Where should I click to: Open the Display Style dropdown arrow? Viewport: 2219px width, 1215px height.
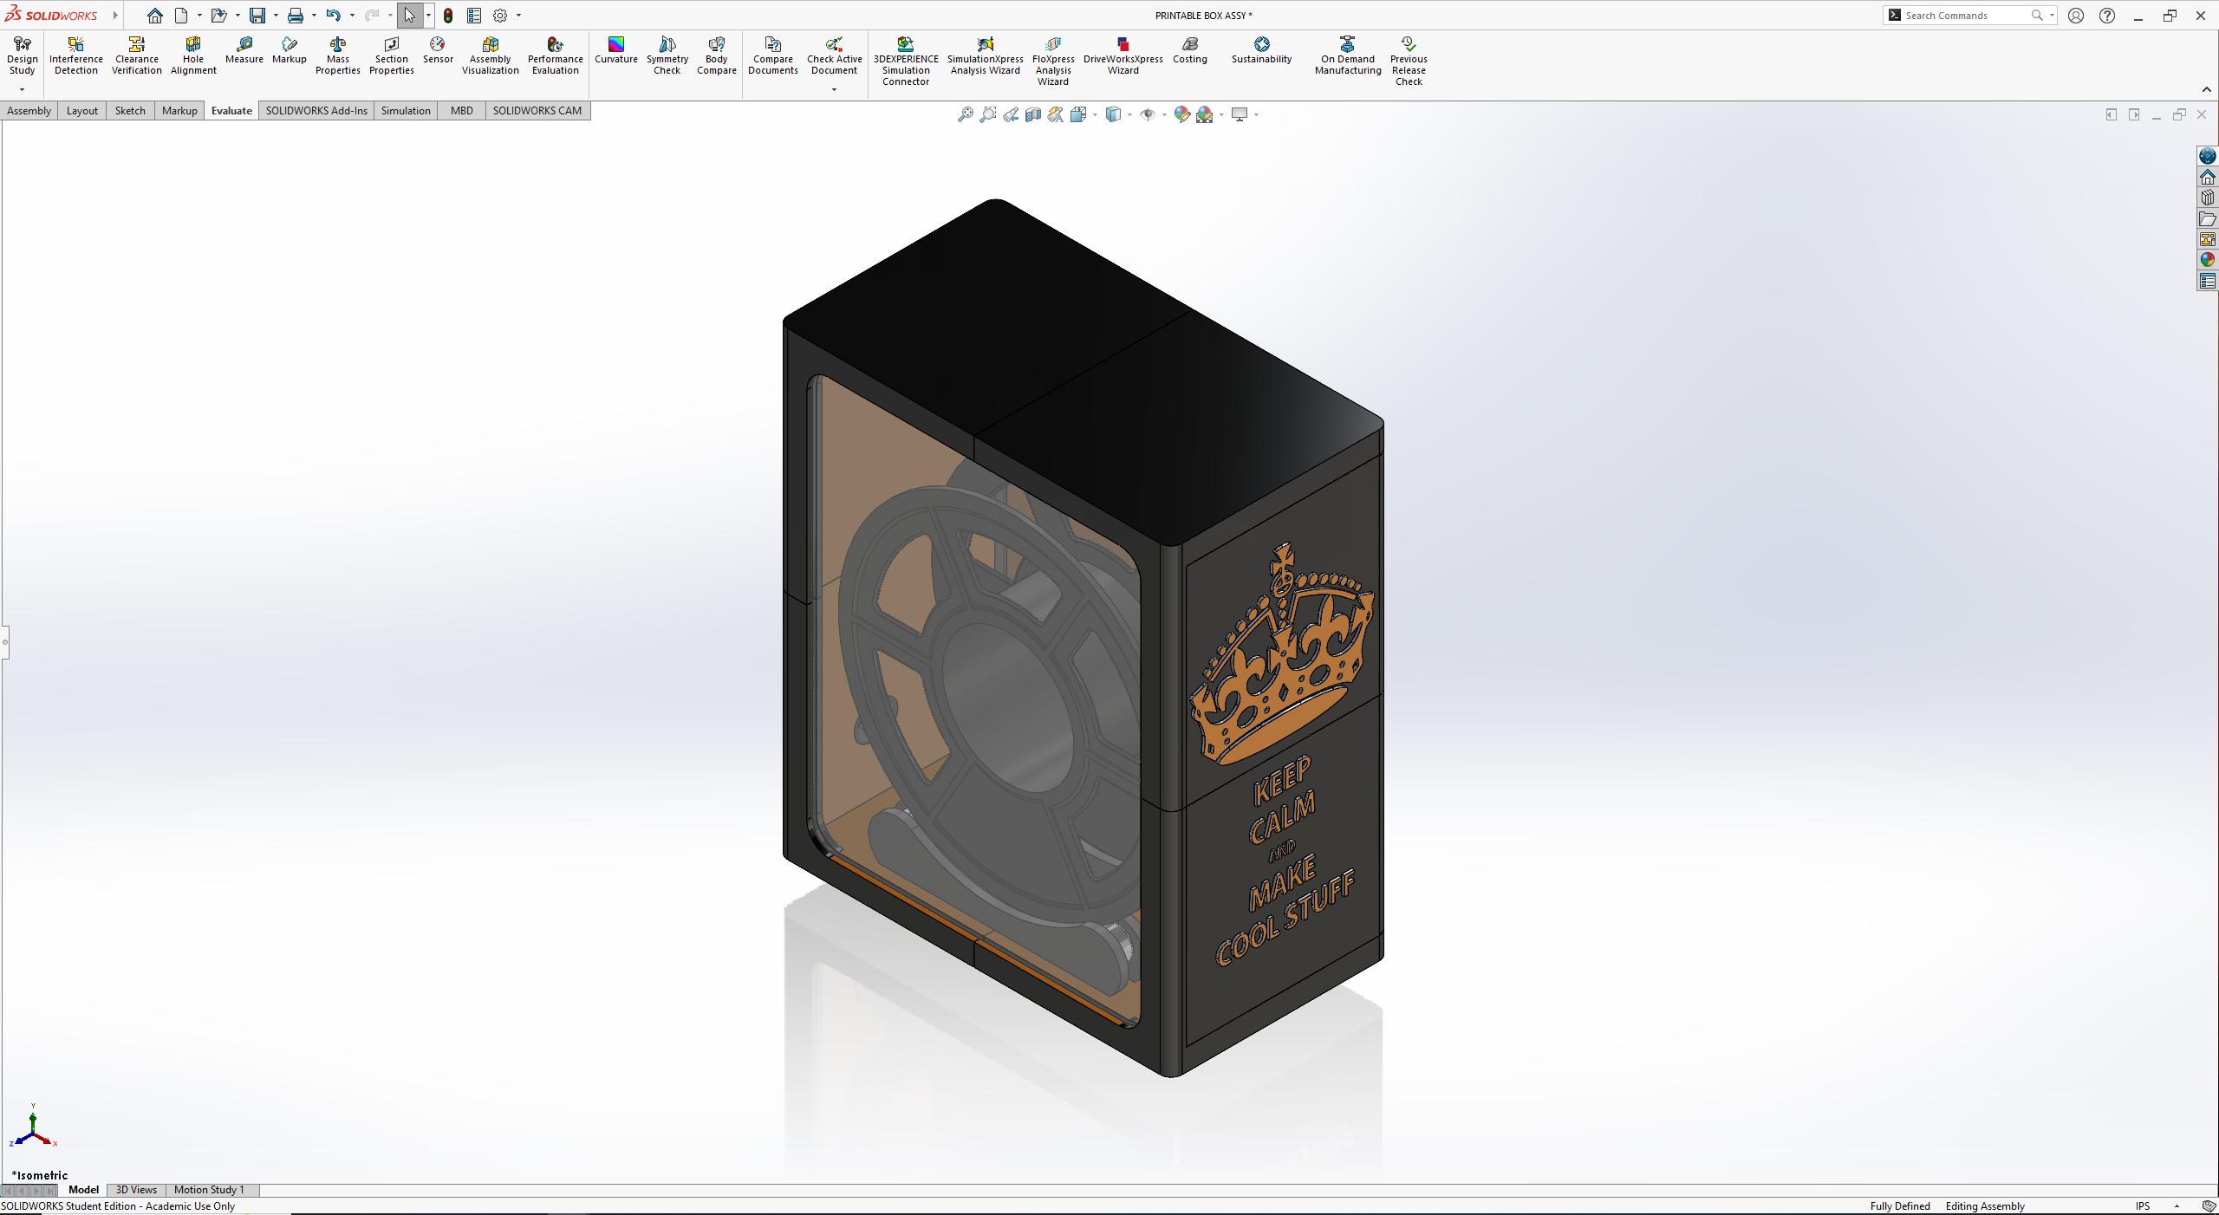click(1129, 114)
